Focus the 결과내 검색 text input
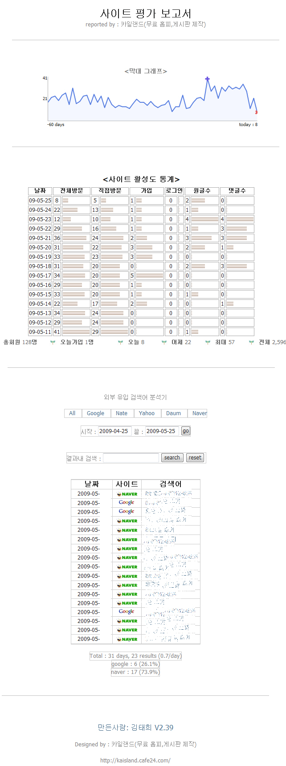Image resolution: width=286 pixels, height=766 pixels. (x=131, y=458)
